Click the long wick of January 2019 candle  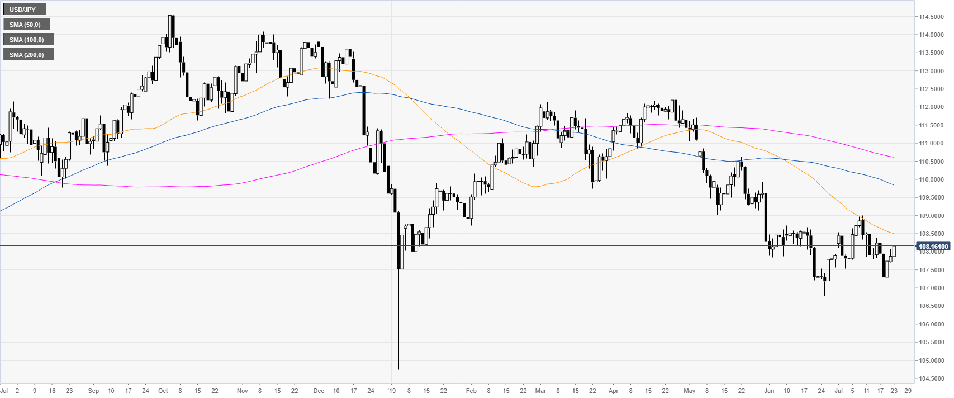click(398, 324)
